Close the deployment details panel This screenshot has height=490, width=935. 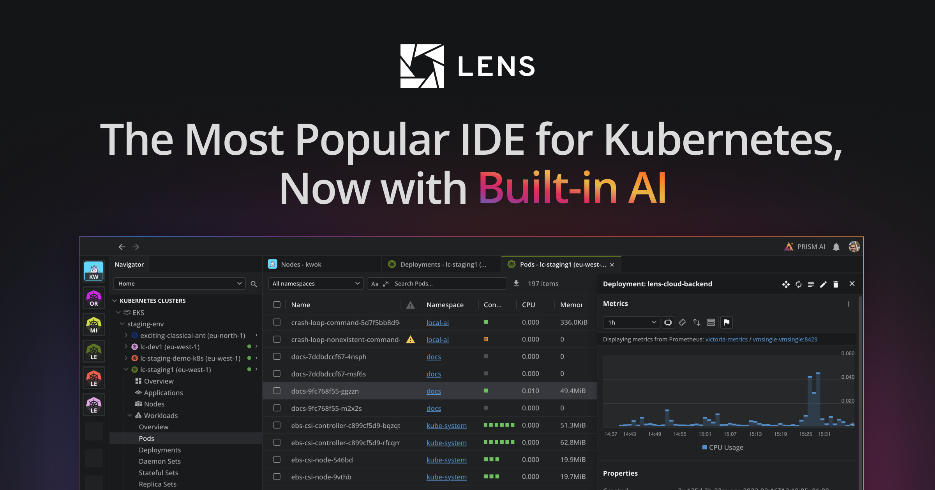click(852, 284)
